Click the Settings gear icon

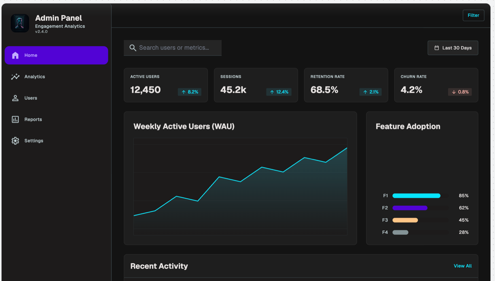(x=15, y=141)
